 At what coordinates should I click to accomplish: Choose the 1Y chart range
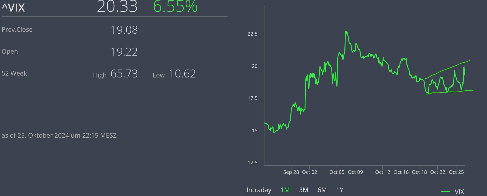point(339,190)
